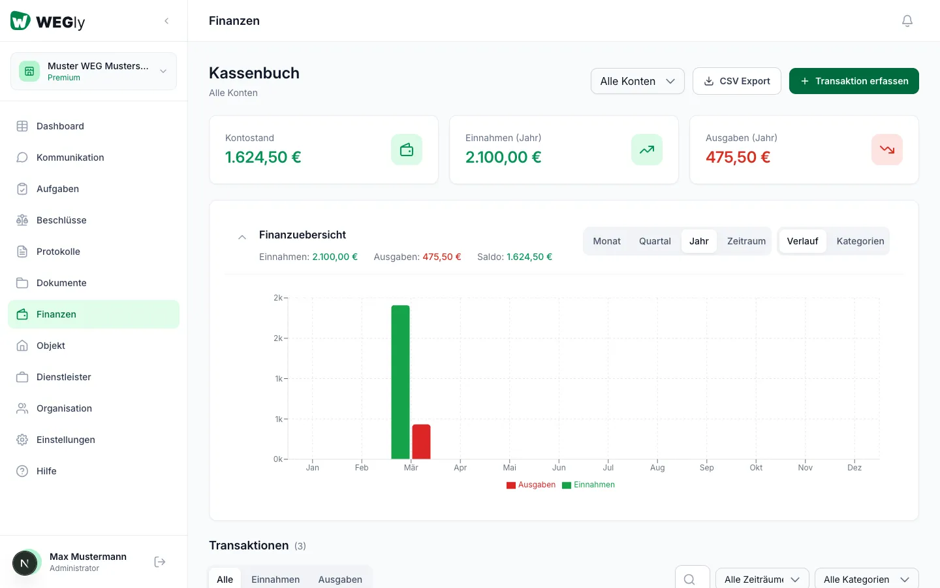Collapse the Finanzuebersicht panel chevron
This screenshot has width=940, height=588.
coord(242,237)
